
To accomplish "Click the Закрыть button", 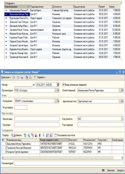I will click(120, 170).
